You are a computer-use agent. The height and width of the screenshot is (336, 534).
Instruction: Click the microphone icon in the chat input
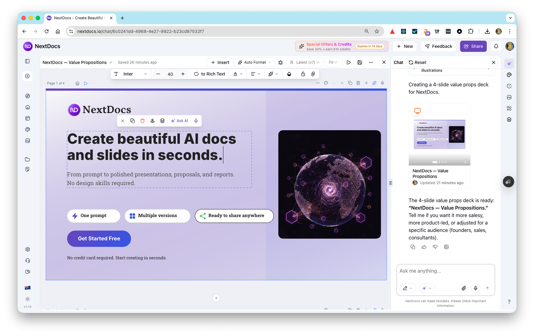[475, 288]
